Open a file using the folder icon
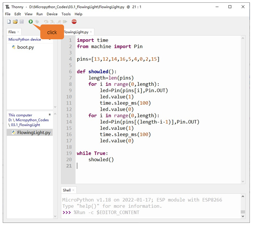 point(15,22)
